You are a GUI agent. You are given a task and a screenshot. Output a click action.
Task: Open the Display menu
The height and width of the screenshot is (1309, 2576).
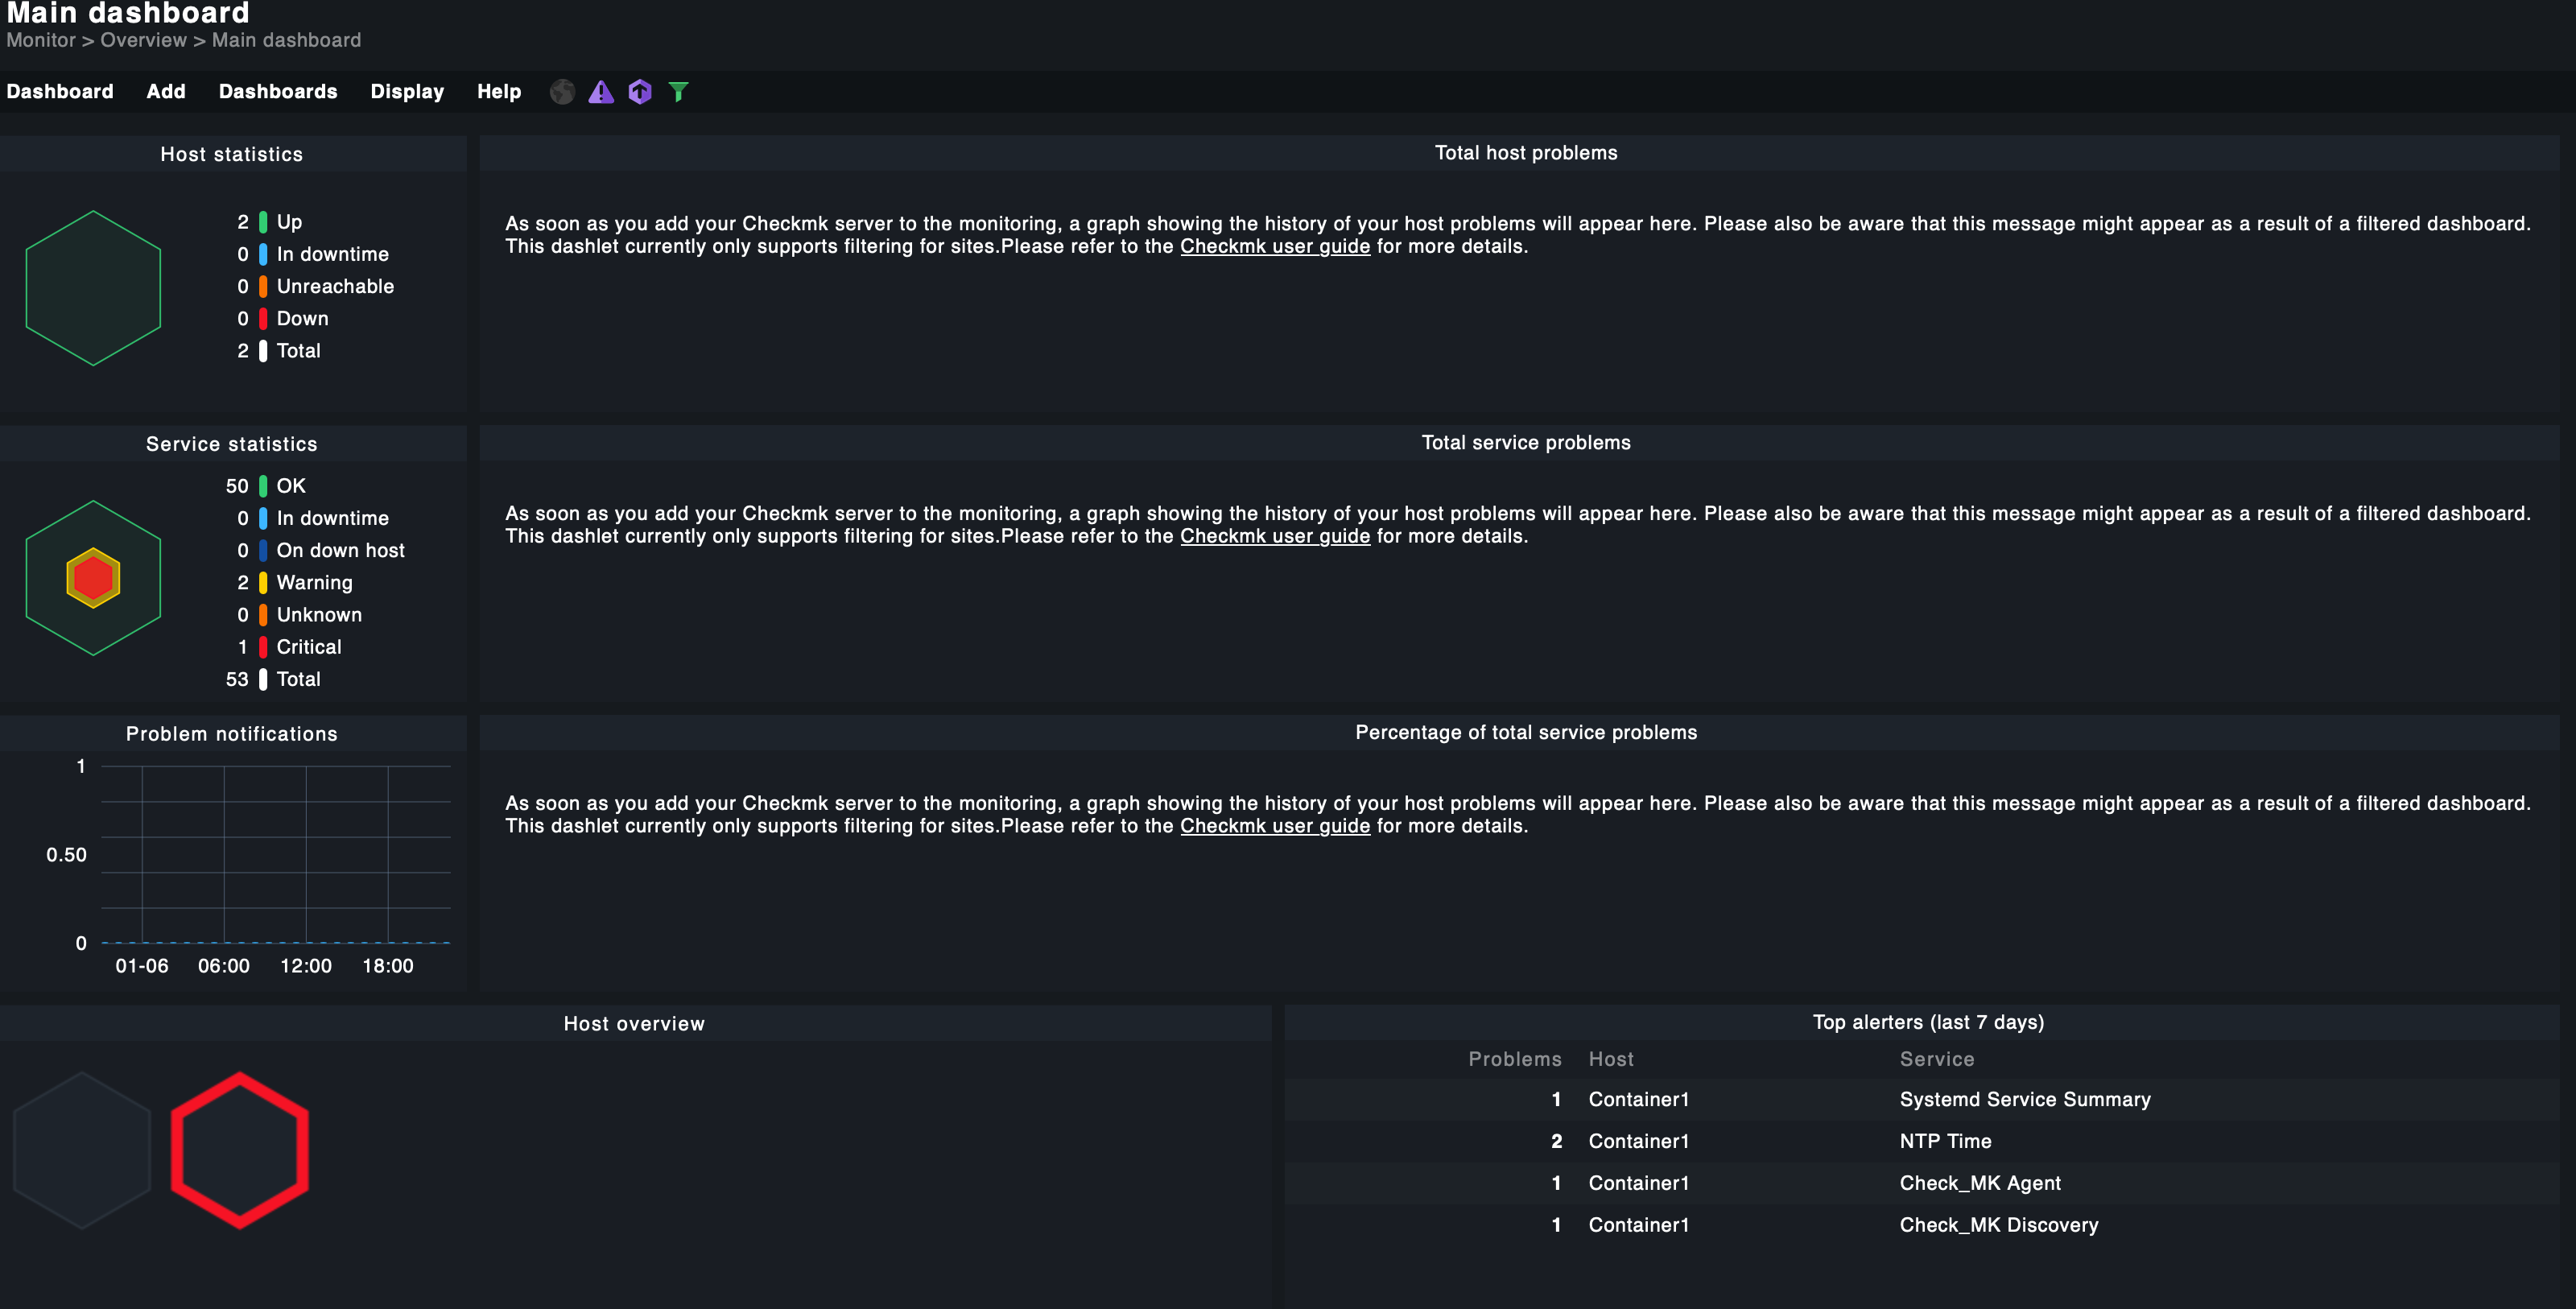click(x=407, y=92)
